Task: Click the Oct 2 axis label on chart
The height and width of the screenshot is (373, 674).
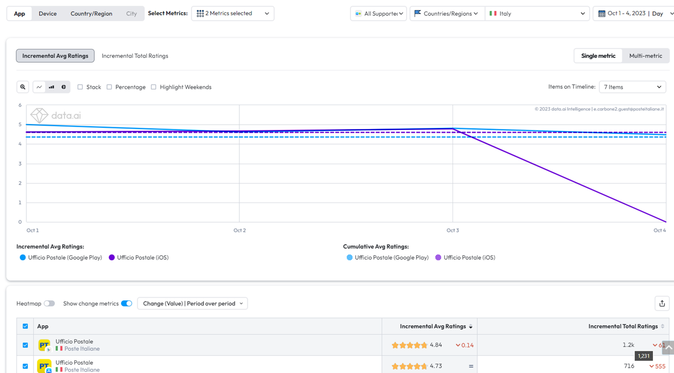Action: click(239, 230)
